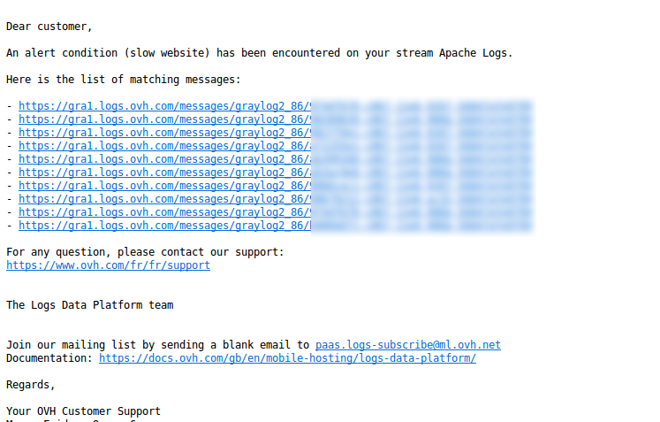This screenshot has width=660, height=422.
Task: Open the eighth graylog message link
Action: [163, 199]
